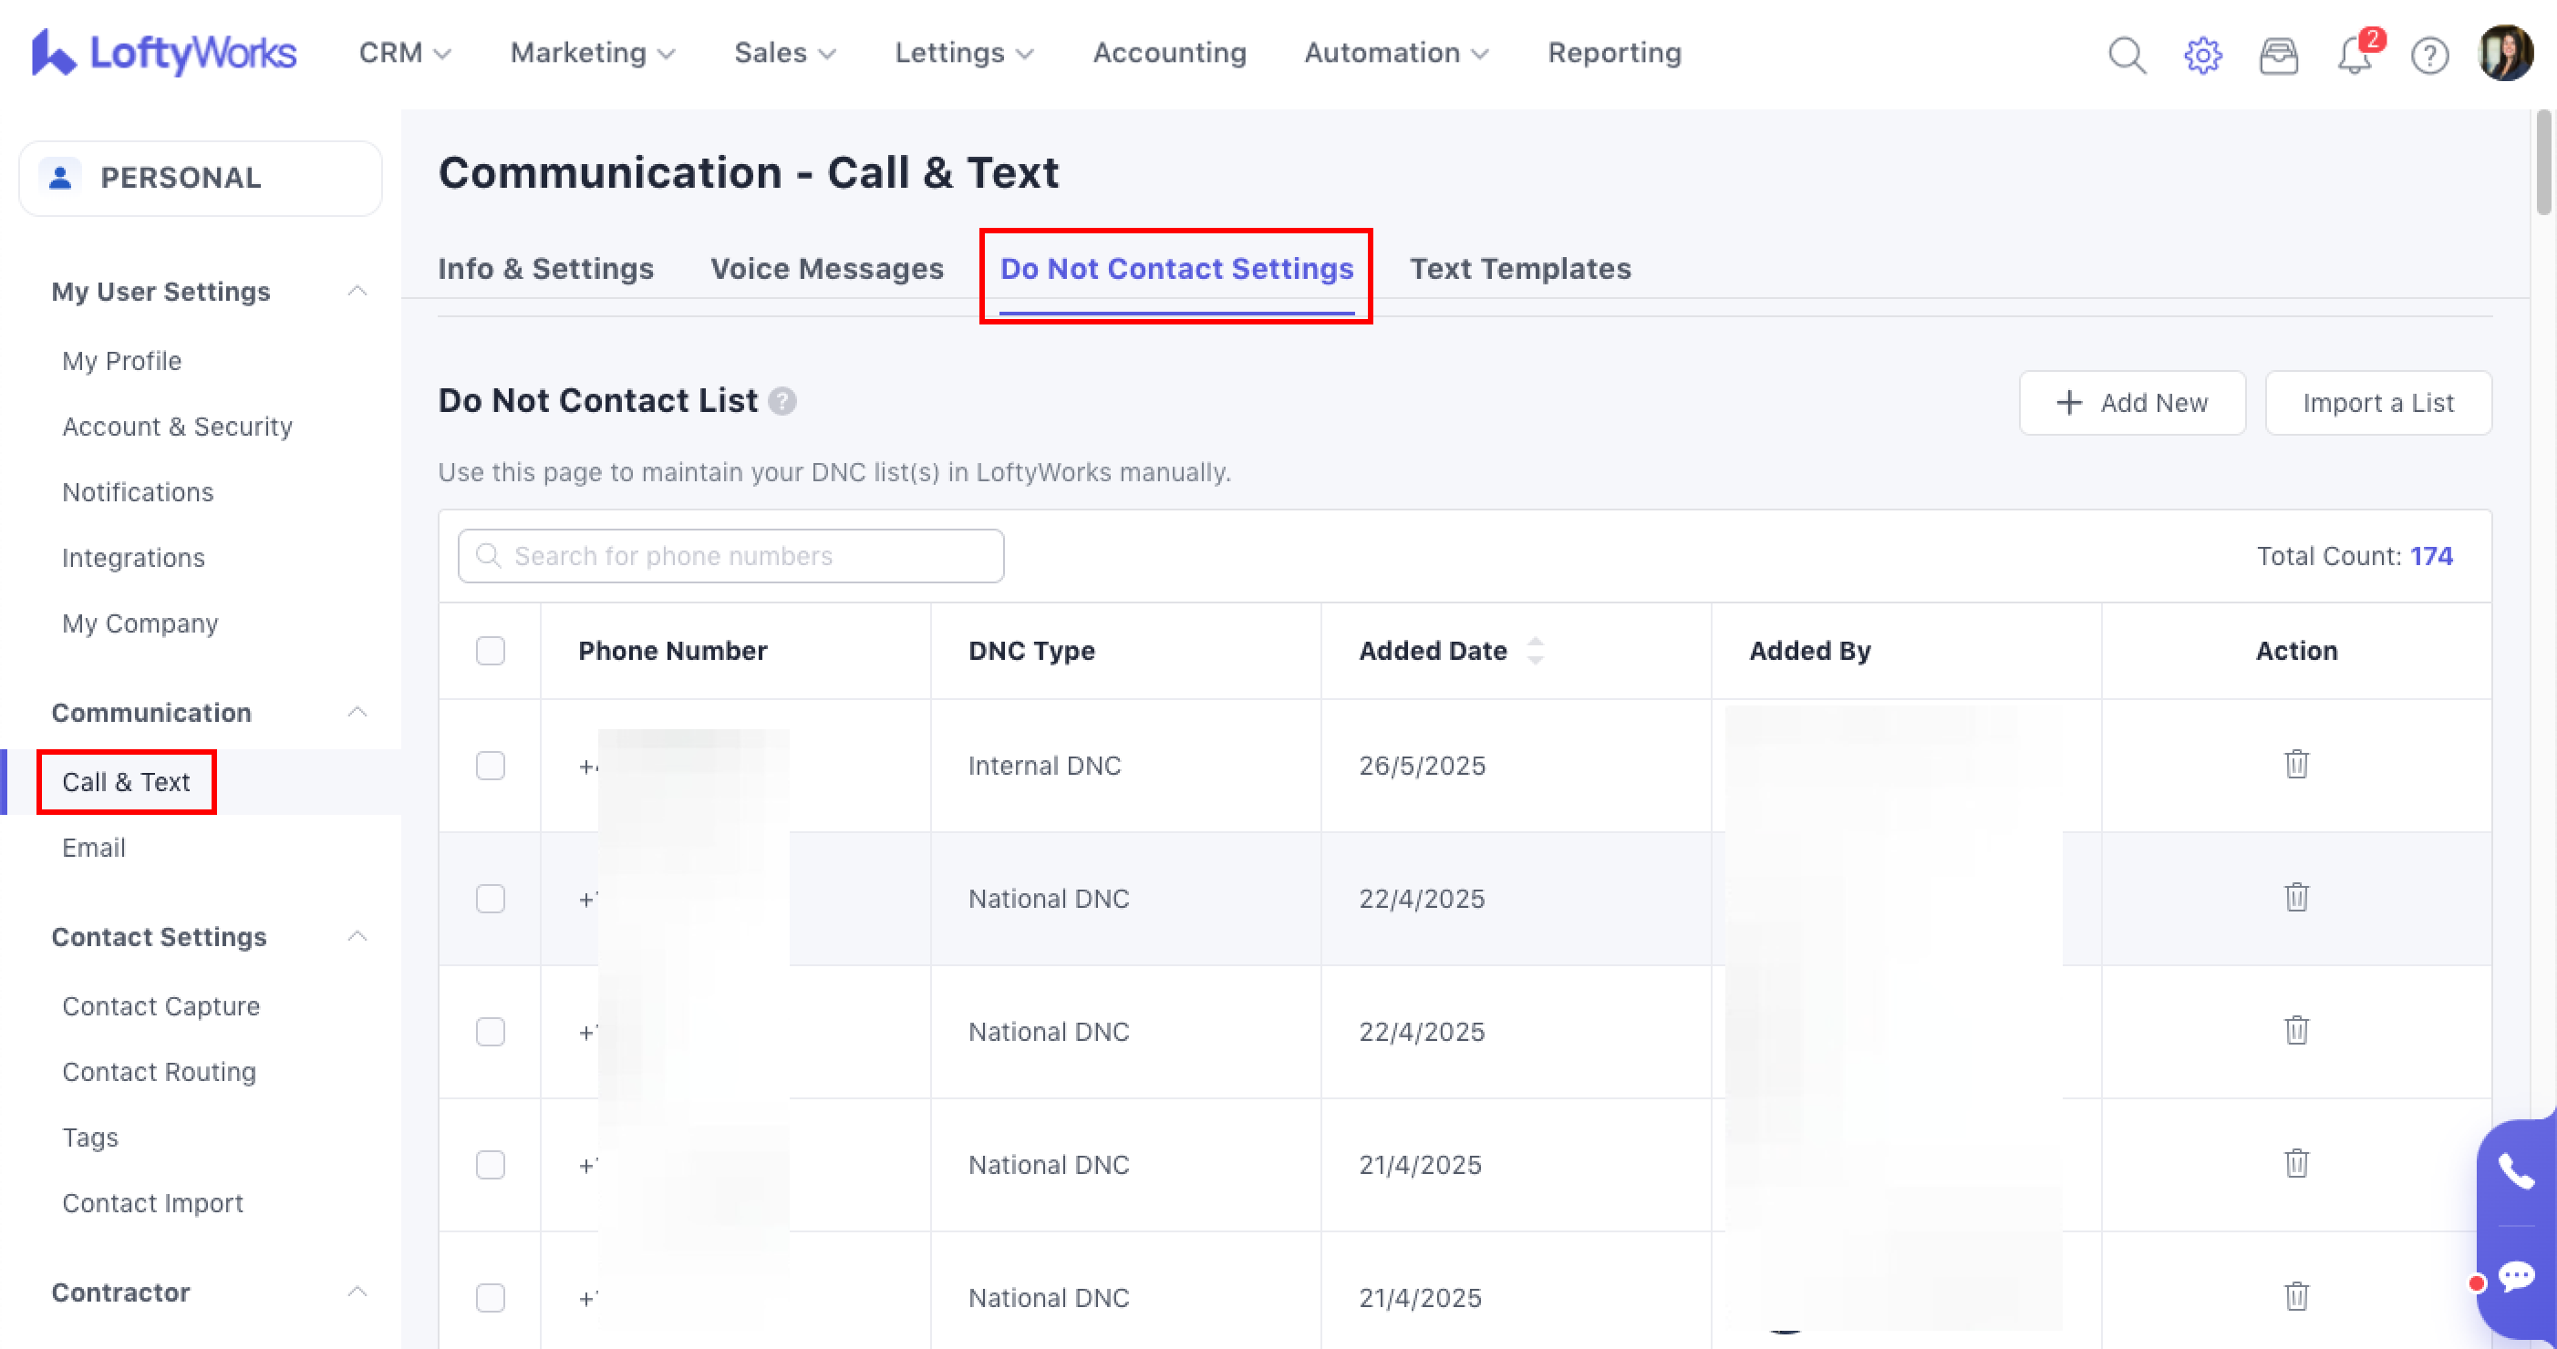This screenshot has height=1349, width=2557.
Task: Click the Do Not Contact List info icon
Action: click(x=782, y=401)
